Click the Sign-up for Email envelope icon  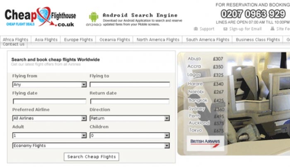(x=225, y=29)
